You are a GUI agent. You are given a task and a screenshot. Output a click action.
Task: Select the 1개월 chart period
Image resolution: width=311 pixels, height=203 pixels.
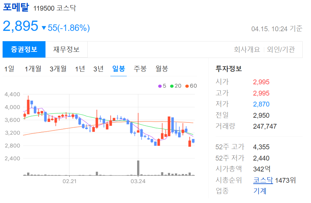click(x=33, y=69)
